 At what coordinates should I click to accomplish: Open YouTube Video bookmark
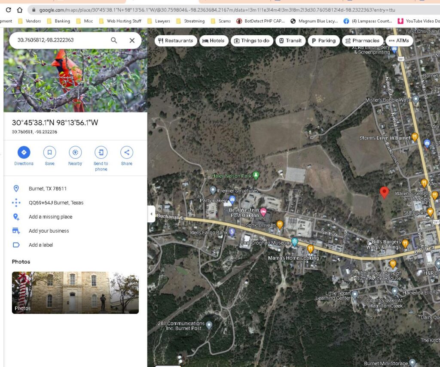419,21
